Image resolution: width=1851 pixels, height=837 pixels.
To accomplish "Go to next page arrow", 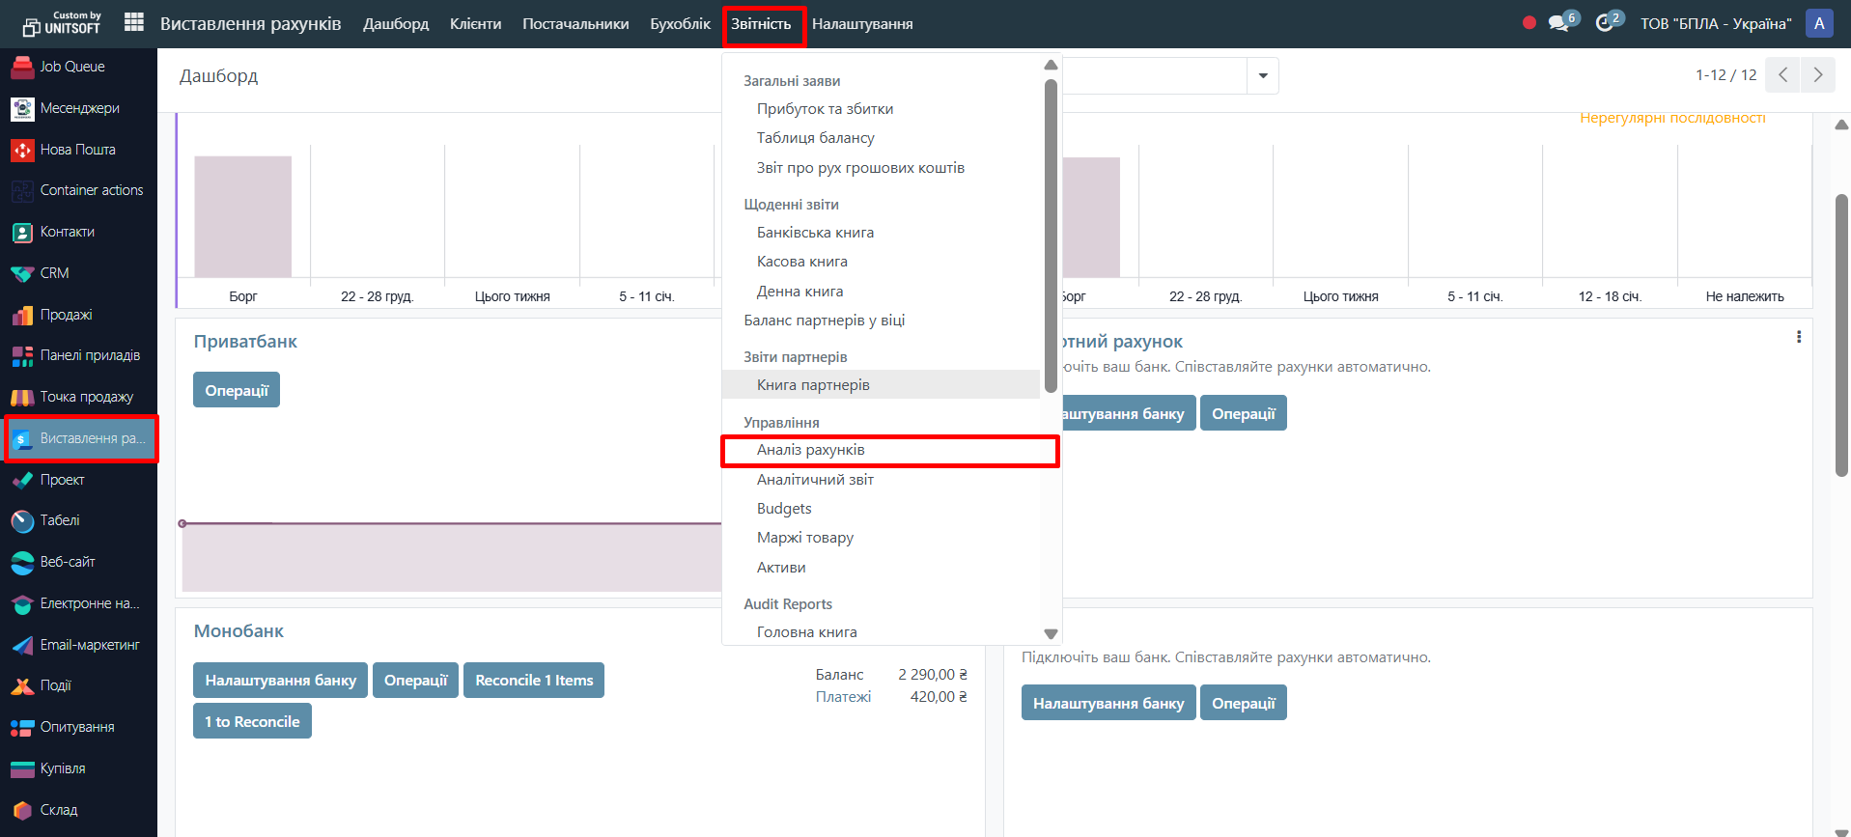I will coord(1817,75).
